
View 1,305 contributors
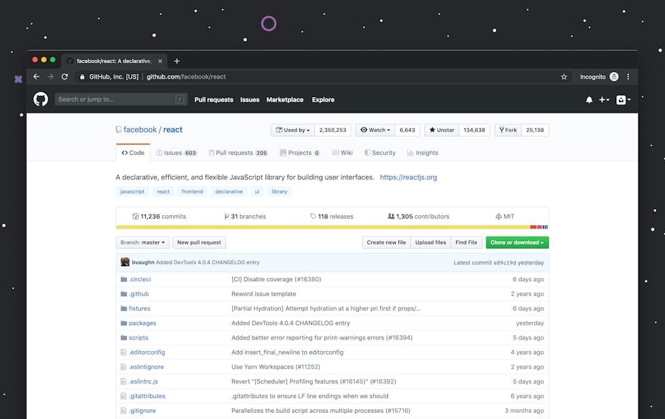point(418,217)
